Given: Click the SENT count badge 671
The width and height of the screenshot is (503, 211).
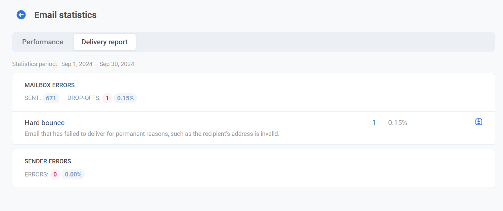Looking at the screenshot, I should coord(51,98).
